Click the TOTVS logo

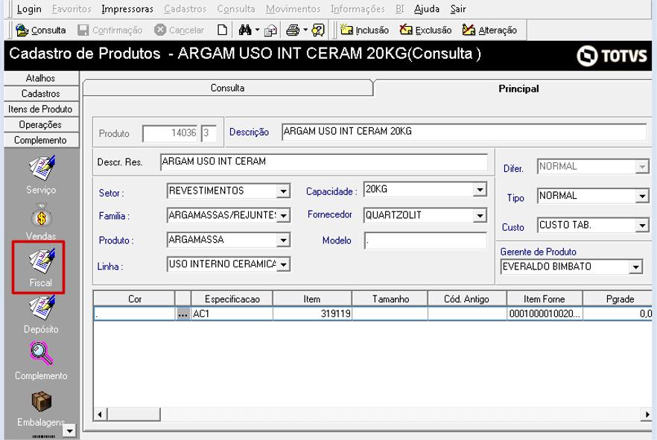(x=612, y=56)
